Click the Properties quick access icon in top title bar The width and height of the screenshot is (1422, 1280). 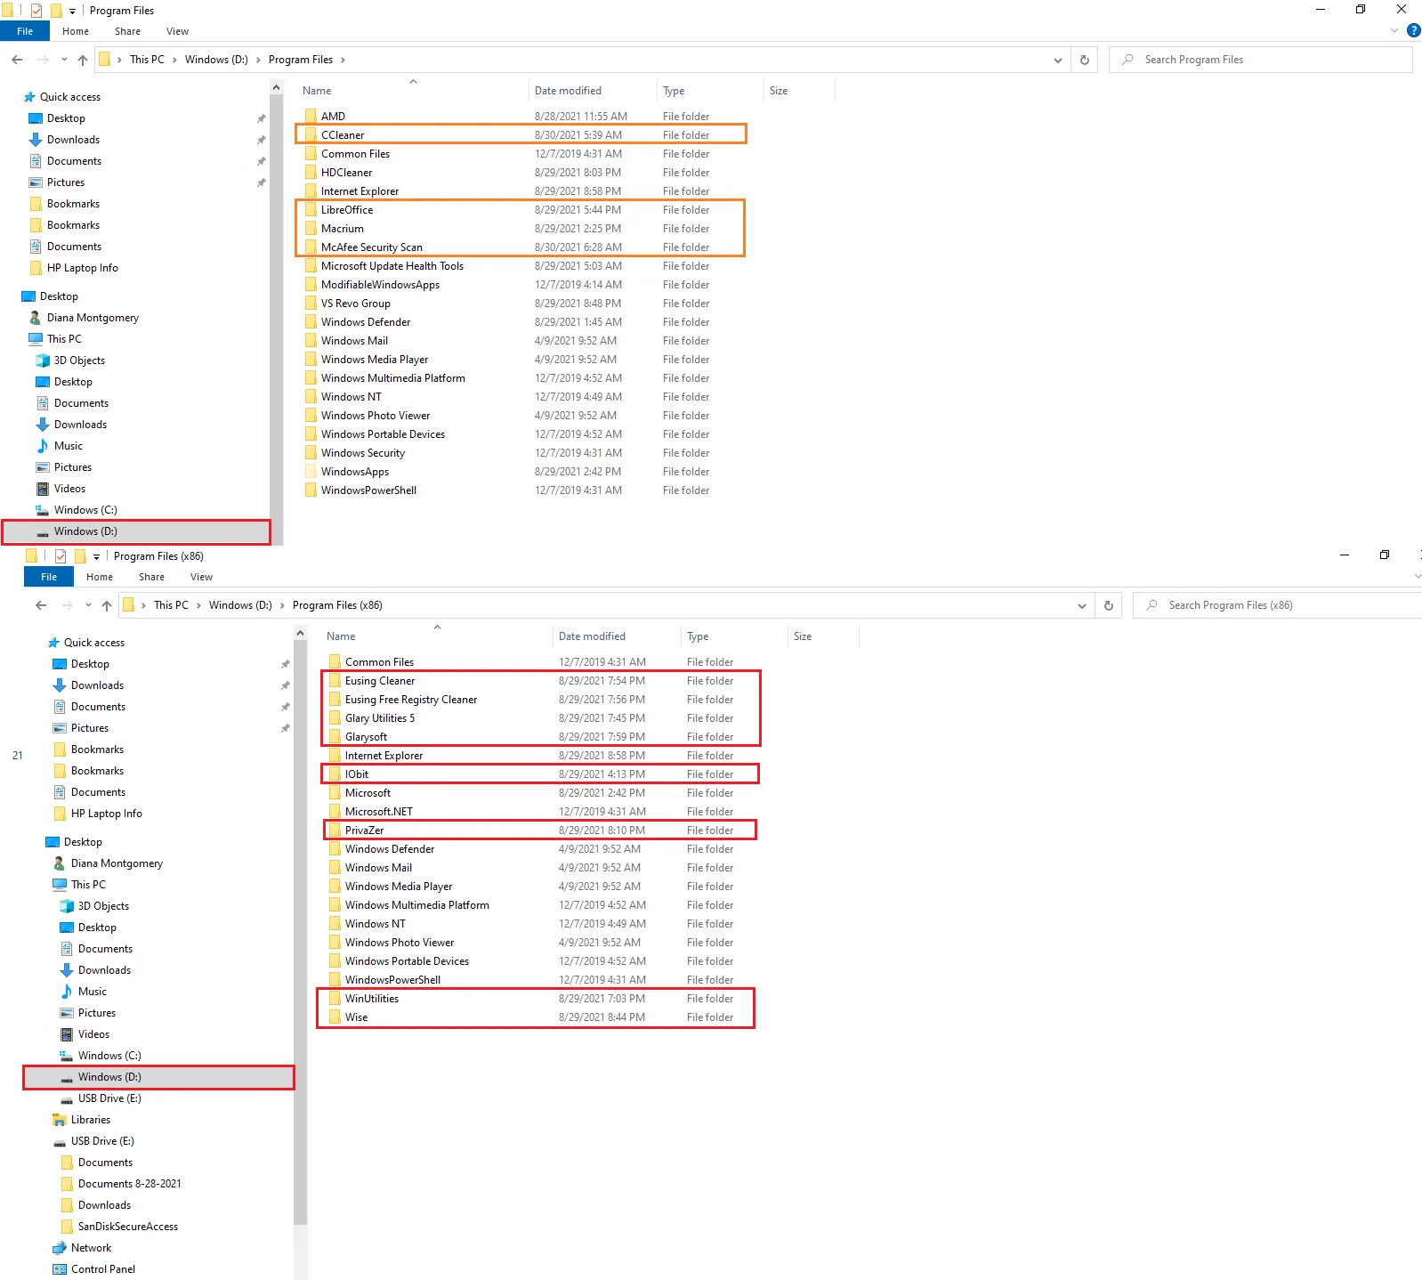pos(36,11)
